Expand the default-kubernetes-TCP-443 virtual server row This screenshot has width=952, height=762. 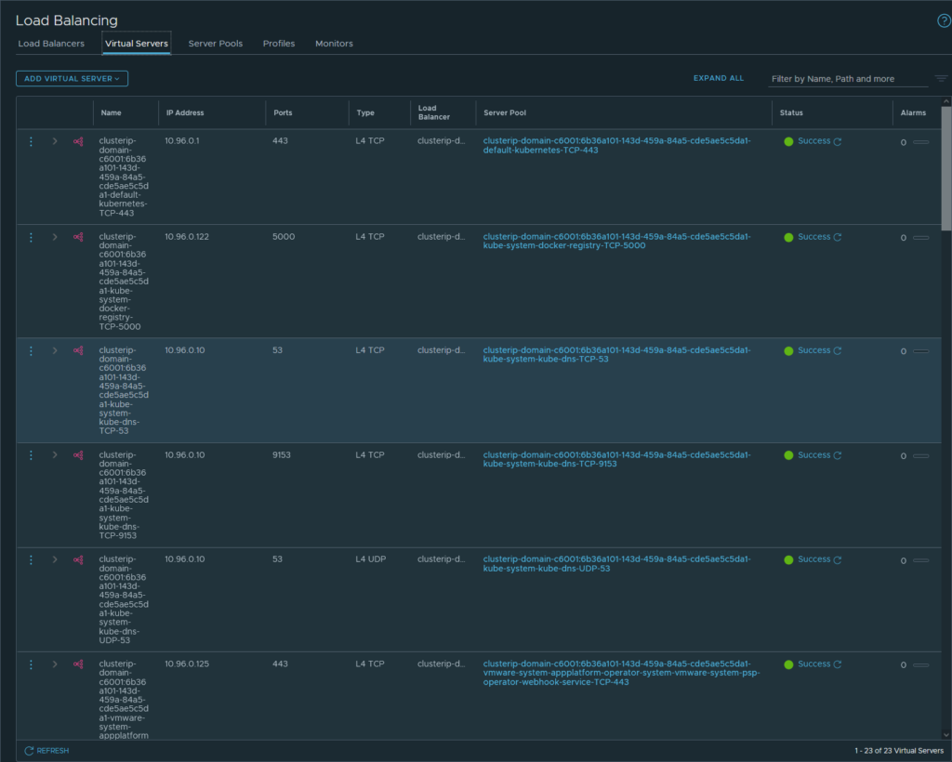[x=55, y=141]
